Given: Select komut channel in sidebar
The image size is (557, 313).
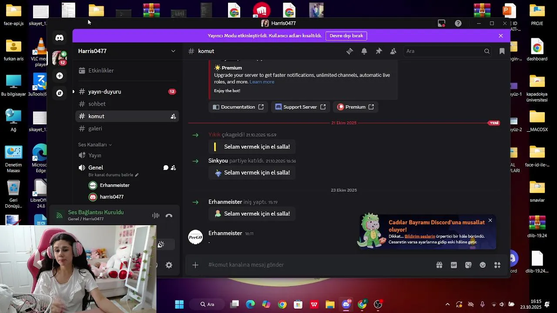Looking at the screenshot, I should [127, 116].
